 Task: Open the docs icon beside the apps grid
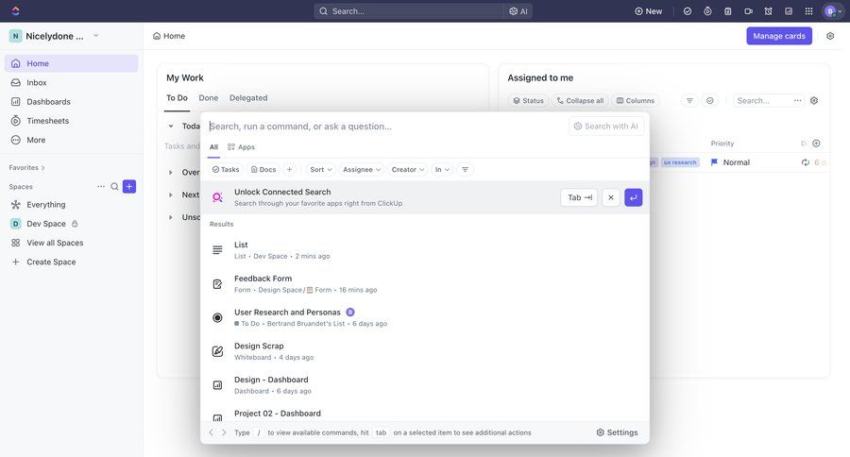coord(789,10)
